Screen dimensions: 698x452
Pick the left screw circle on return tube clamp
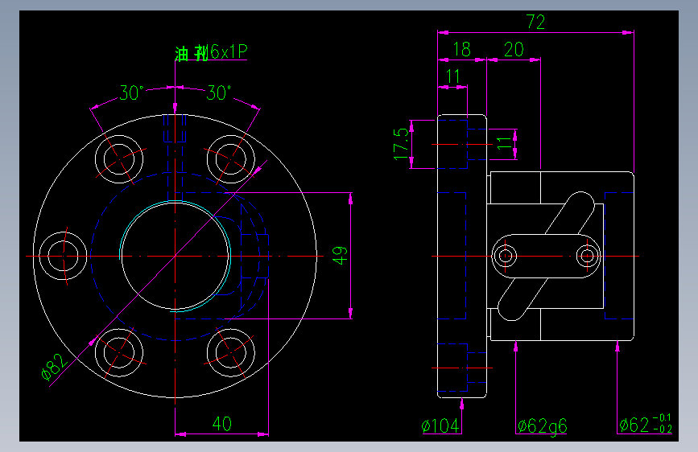pos(505,257)
